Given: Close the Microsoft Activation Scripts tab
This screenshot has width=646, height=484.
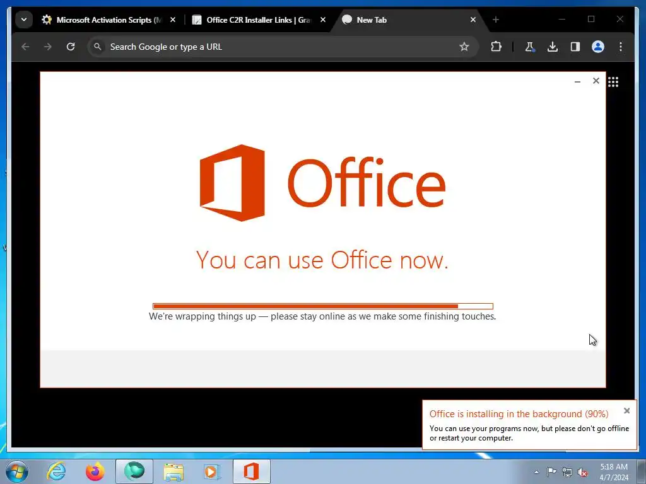Looking at the screenshot, I should point(173,20).
